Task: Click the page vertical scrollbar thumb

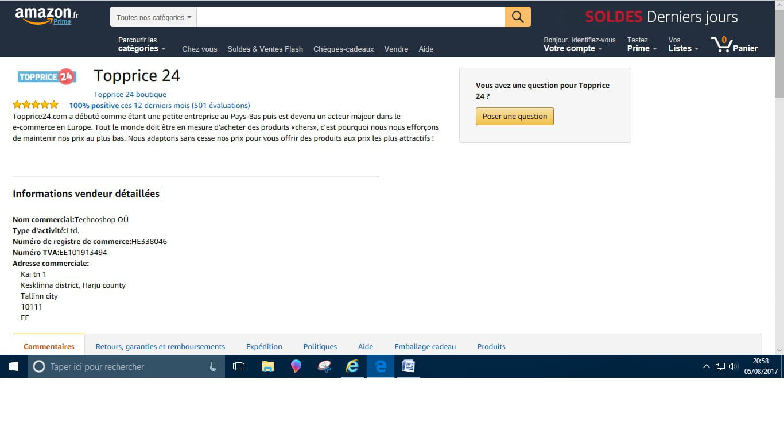Action: [x=779, y=55]
